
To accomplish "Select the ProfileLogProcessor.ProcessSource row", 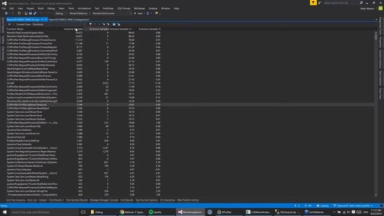I will 190,40.
